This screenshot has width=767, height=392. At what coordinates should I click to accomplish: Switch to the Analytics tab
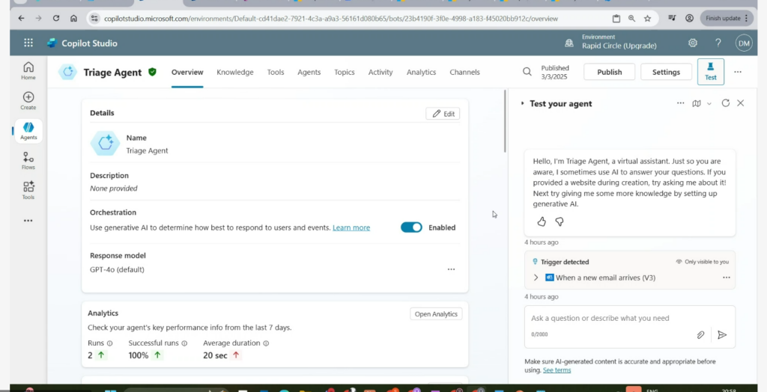[x=421, y=72]
